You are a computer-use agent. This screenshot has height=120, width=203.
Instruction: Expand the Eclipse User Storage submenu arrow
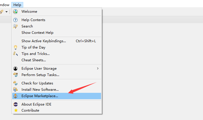click(x=98, y=69)
